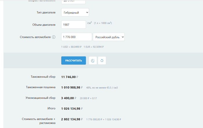Image resolution: width=203 pixels, height=128 pixels.
Task: Open calculation history with the clock icon
Action: tap(93, 61)
